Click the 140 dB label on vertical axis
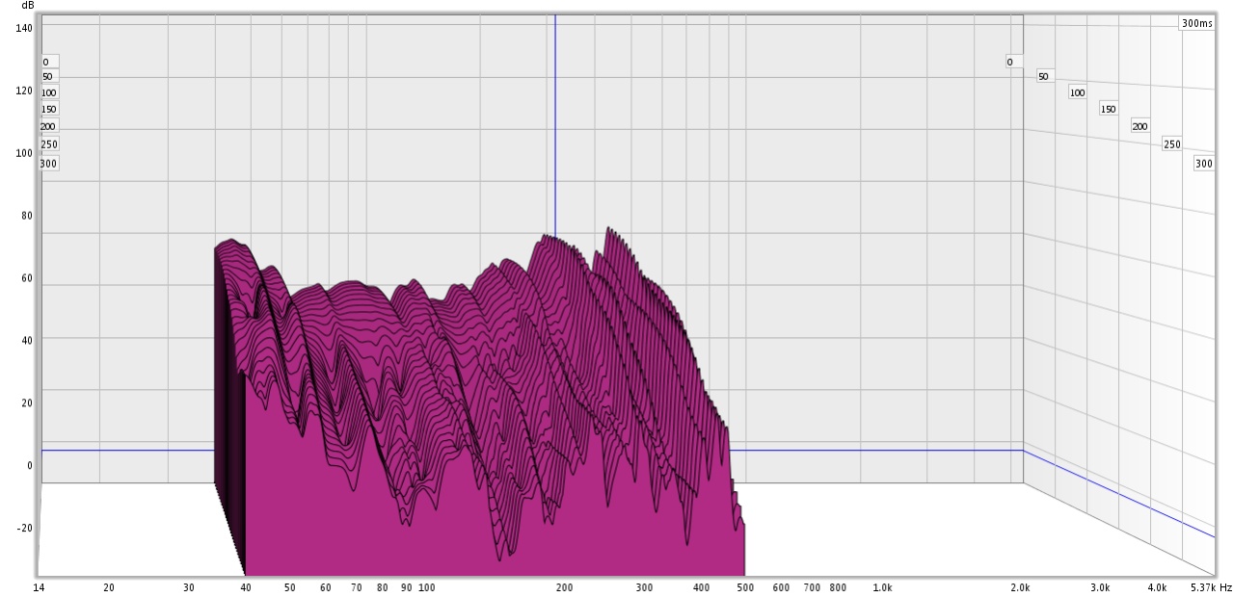1233x597 pixels. click(x=24, y=28)
